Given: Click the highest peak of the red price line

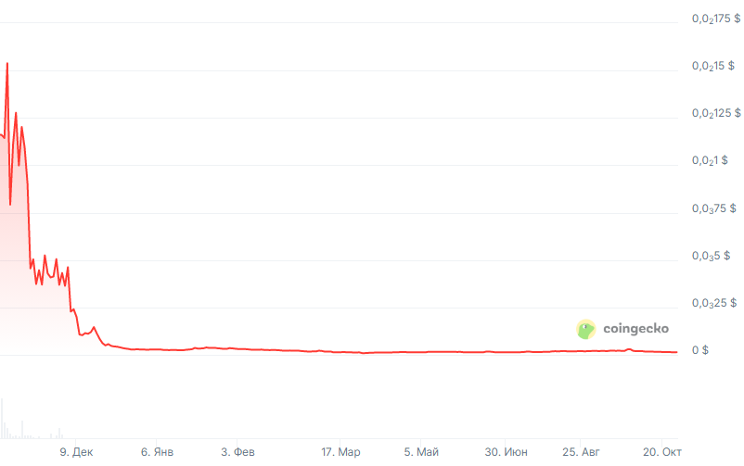Looking at the screenshot, I should click(x=7, y=64).
